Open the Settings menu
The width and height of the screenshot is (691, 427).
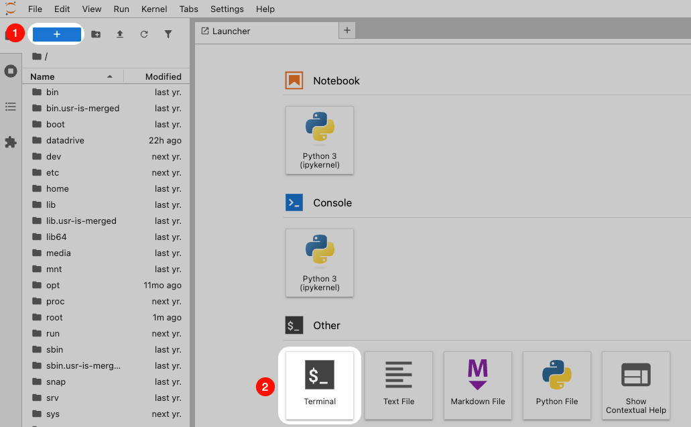(227, 9)
